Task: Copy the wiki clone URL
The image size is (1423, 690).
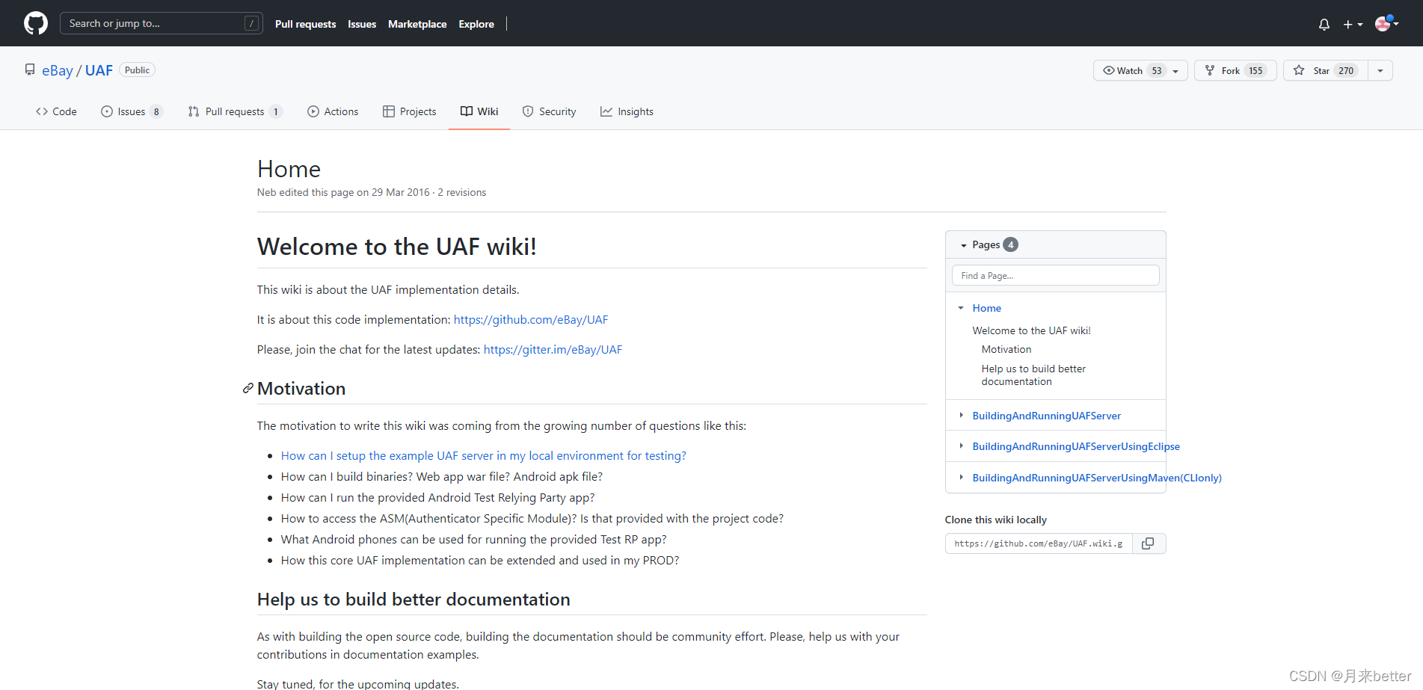Action: [x=1149, y=543]
